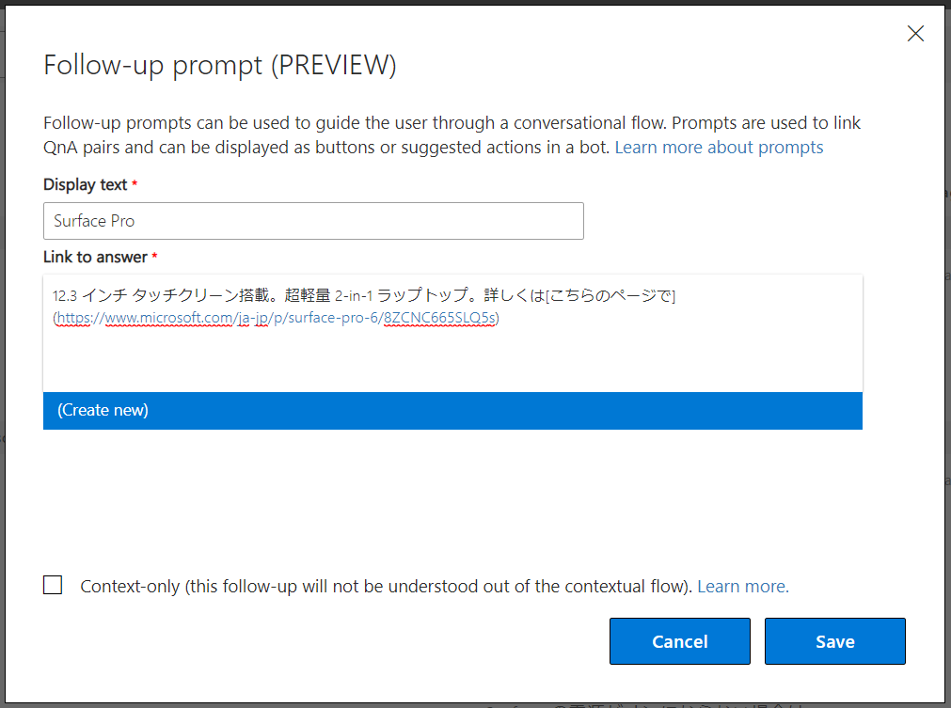The image size is (951, 708).
Task: Click the Display text label
Action: click(85, 184)
